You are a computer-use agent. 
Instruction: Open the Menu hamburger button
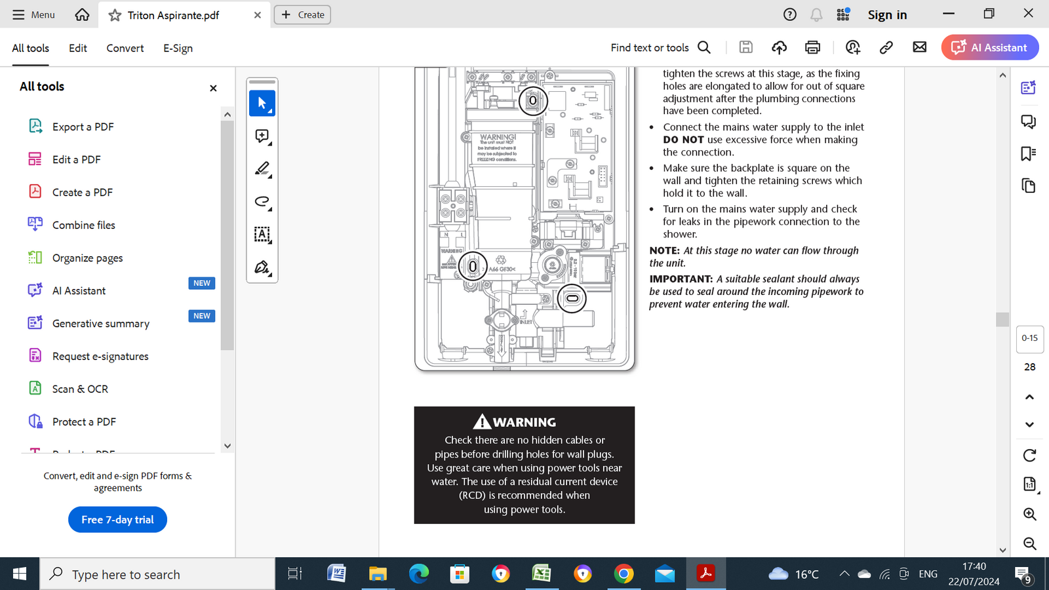33,14
